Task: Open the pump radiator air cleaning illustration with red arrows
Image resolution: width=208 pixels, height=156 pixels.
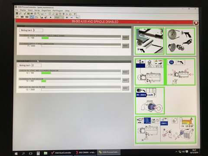Action: 181,72
